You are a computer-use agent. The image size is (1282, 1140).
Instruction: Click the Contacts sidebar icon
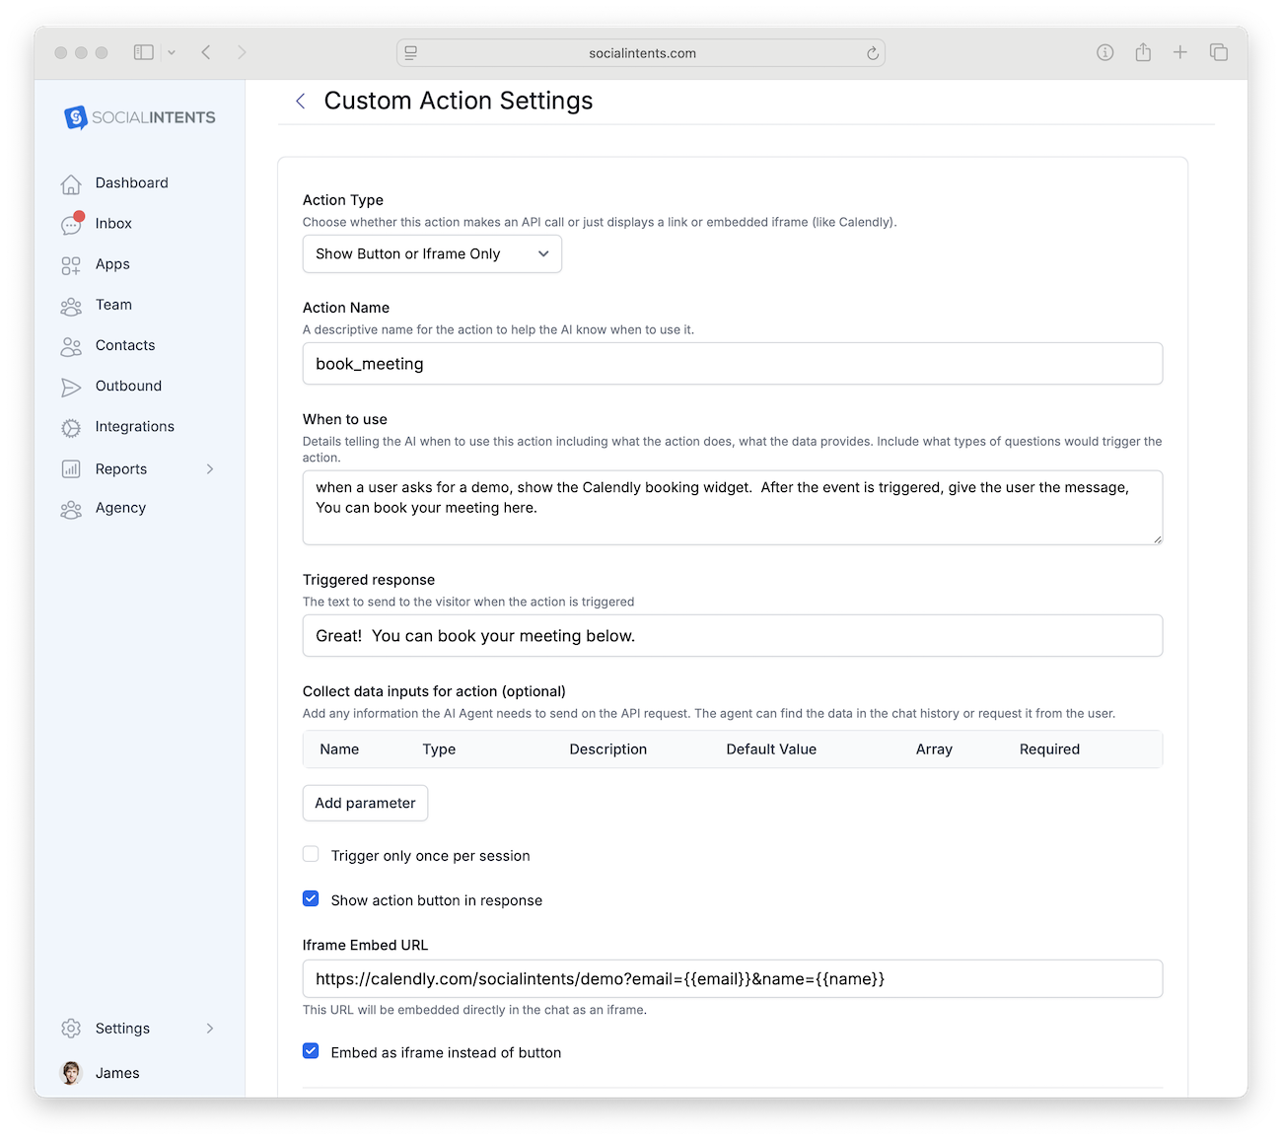pyautogui.click(x=70, y=345)
